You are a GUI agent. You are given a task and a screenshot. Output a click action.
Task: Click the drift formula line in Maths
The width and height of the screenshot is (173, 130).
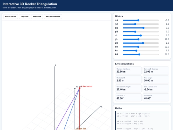(135, 129)
